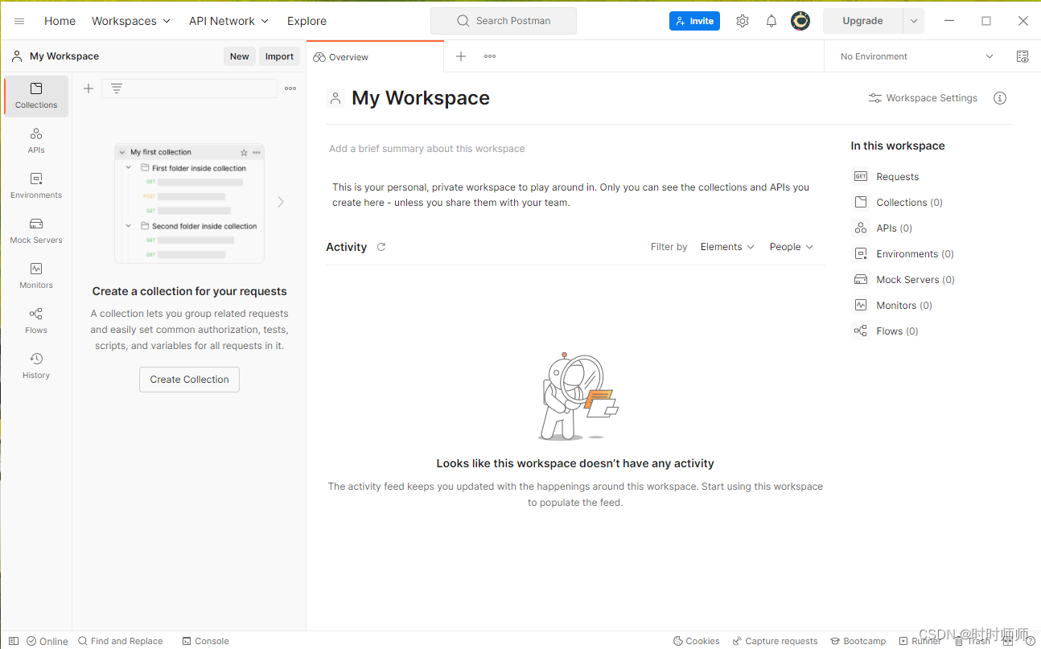Viewport: 1041px width, 649px height.
Task: Click the Invite button
Action: pyautogui.click(x=694, y=21)
